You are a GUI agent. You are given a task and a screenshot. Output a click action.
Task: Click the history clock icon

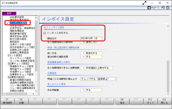(x=163, y=8)
